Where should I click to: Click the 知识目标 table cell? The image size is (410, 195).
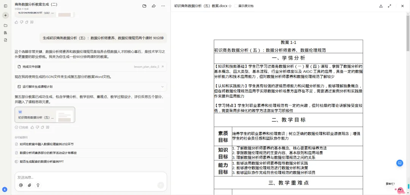click(223, 153)
